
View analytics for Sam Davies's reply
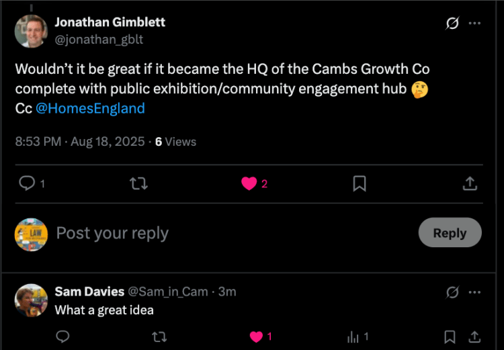click(353, 337)
